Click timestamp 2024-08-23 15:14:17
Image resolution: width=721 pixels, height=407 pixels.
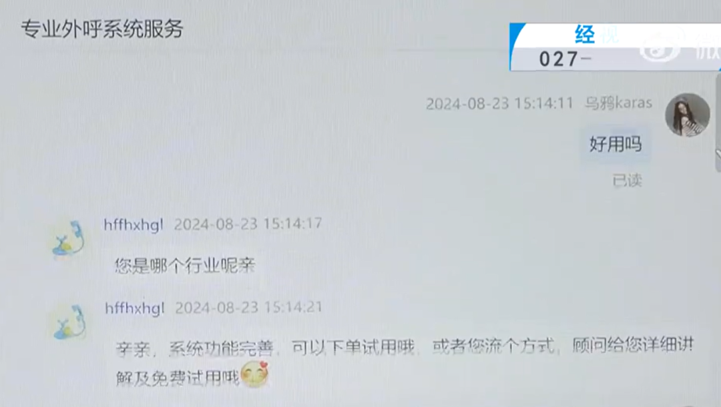click(248, 224)
